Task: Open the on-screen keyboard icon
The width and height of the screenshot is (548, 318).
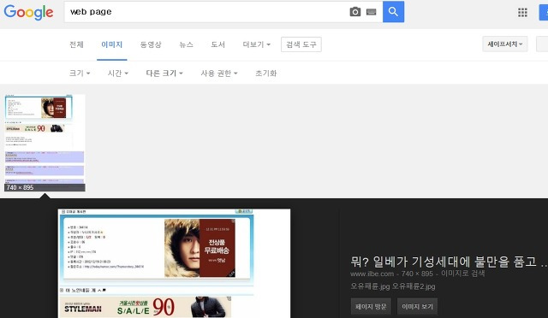Action: [371, 12]
